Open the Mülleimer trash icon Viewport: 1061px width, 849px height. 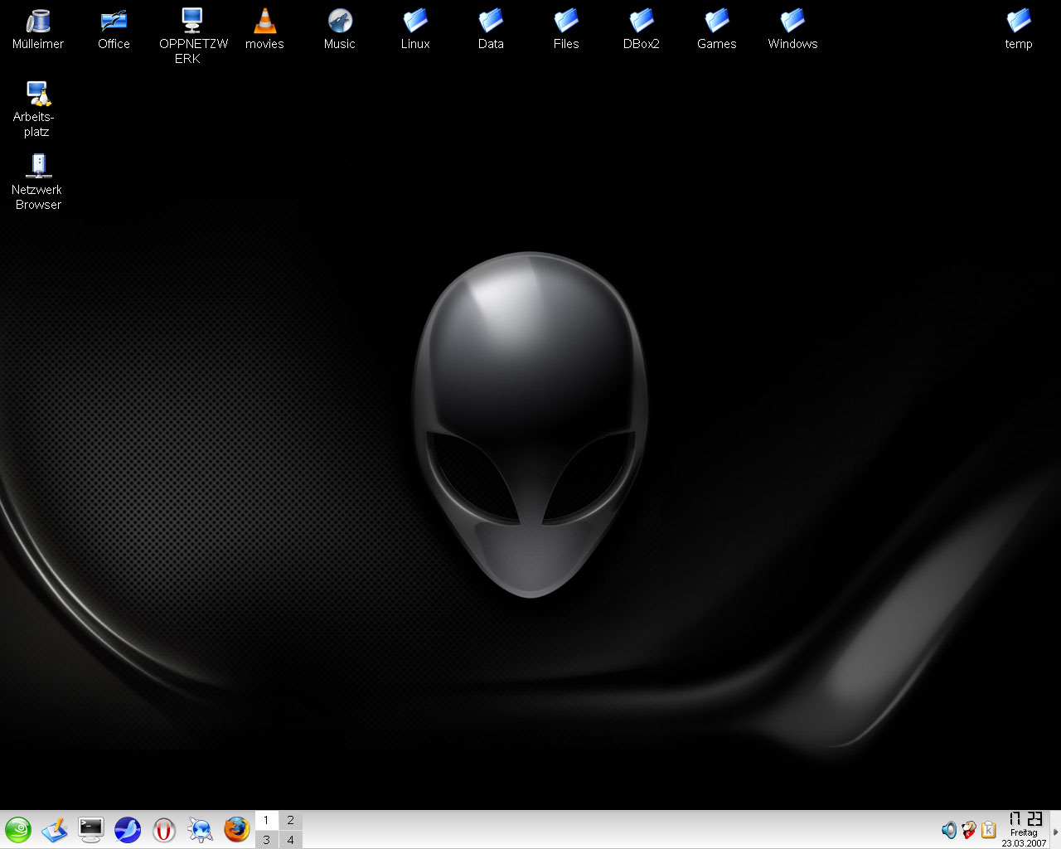point(38,22)
